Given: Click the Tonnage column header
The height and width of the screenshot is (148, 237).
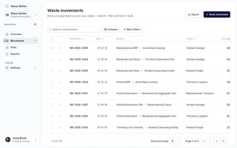Looking at the screenshot, I should (x=226, y=39).
